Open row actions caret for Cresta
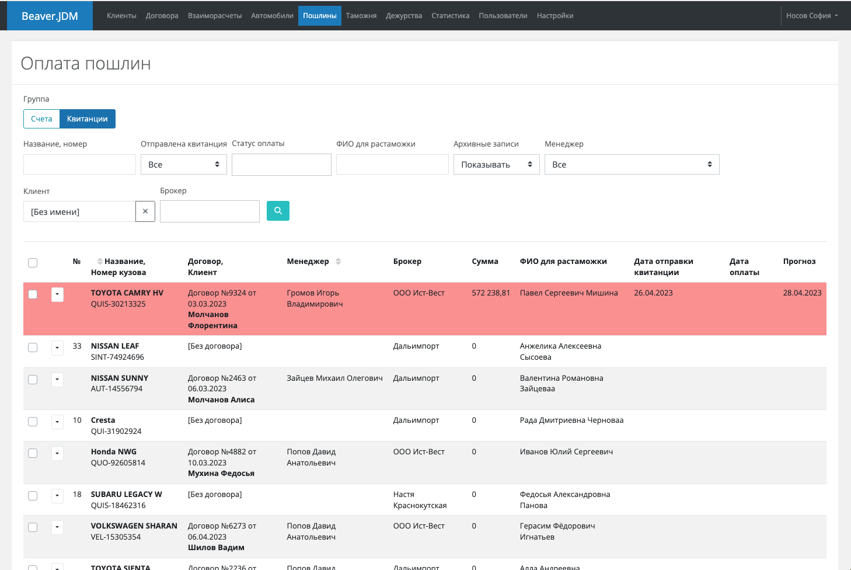The image size is (851, 570). pos(57,422)
